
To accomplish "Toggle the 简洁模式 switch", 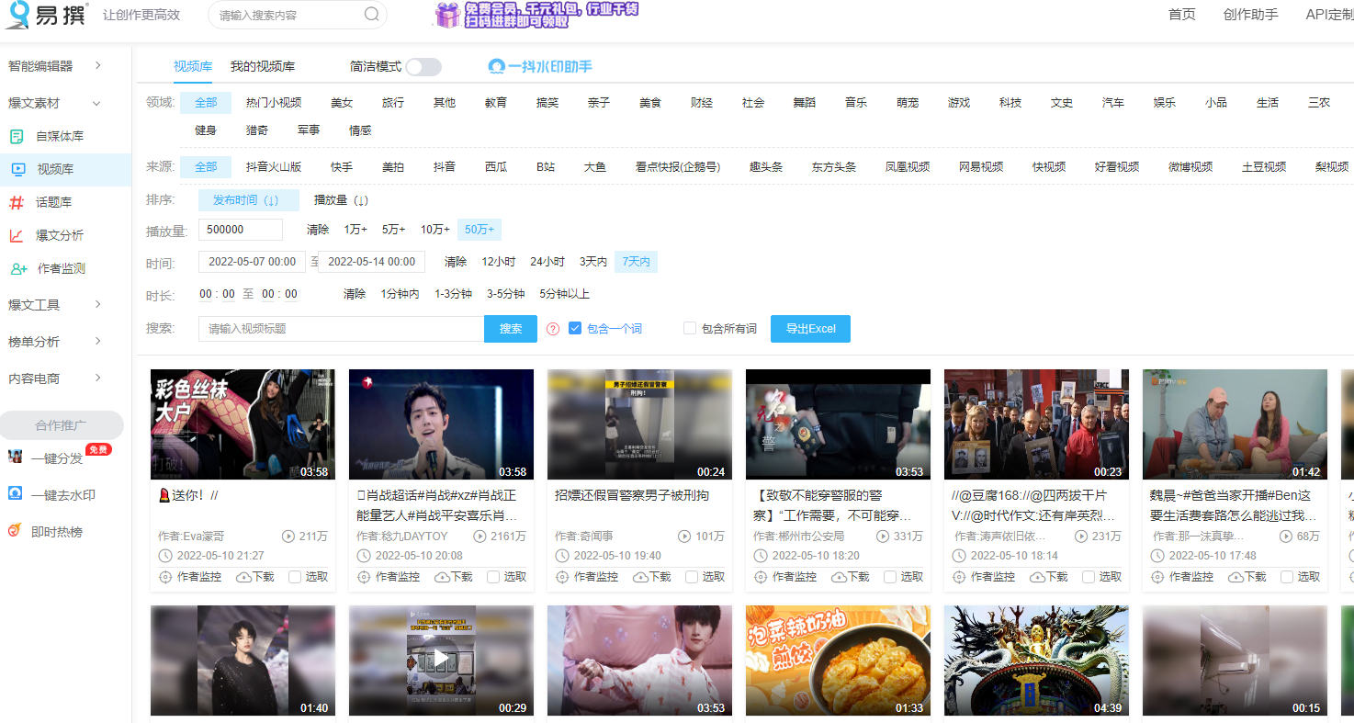I will coord(423,66).
